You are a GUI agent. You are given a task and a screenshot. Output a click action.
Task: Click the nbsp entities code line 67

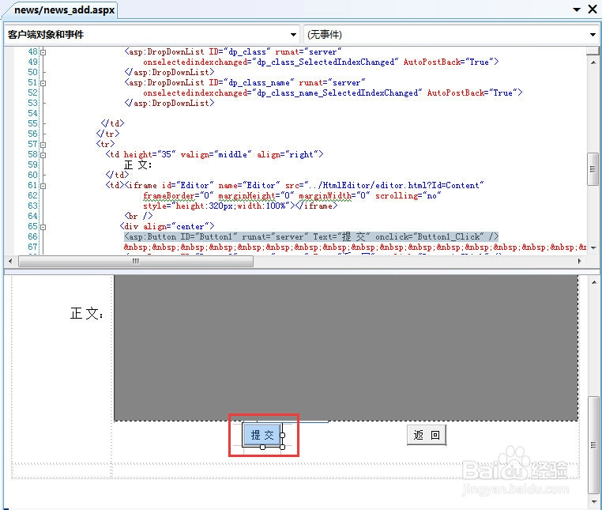click(x=356, y=247)
